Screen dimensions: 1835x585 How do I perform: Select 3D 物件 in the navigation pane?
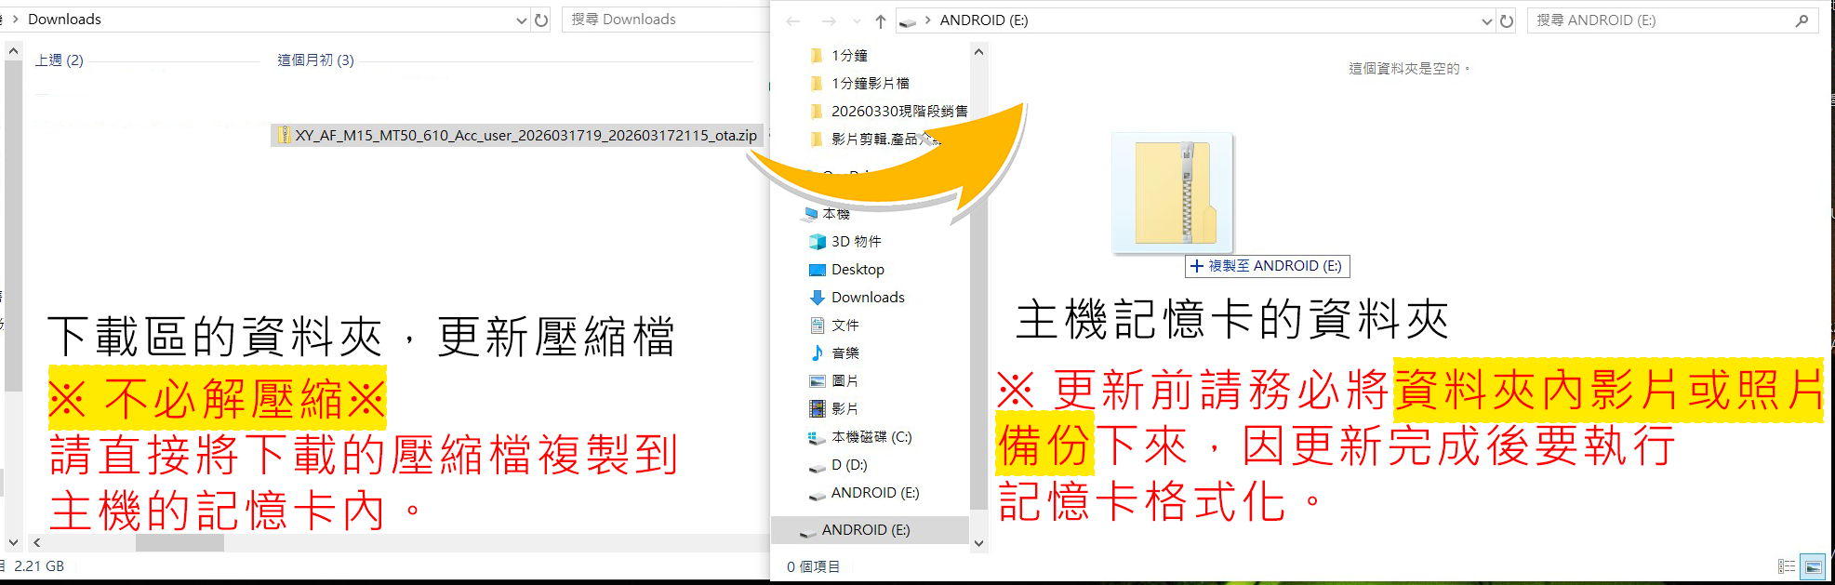pos(856,242)
